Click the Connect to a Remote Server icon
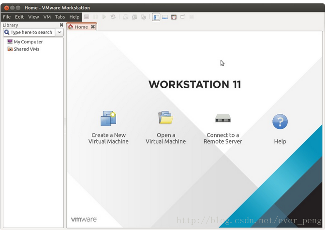Screen dimensions: 327x230 point(223,118)
